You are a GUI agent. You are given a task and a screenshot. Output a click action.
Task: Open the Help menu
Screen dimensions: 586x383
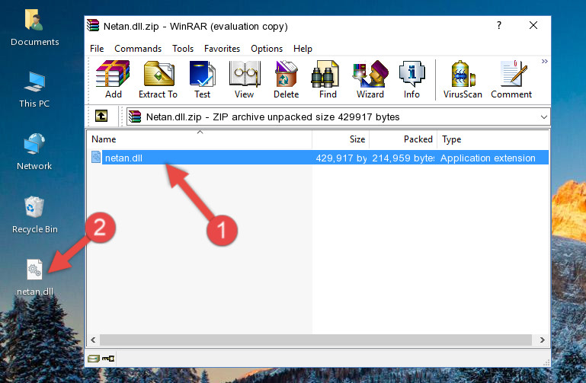coord(303,49)
